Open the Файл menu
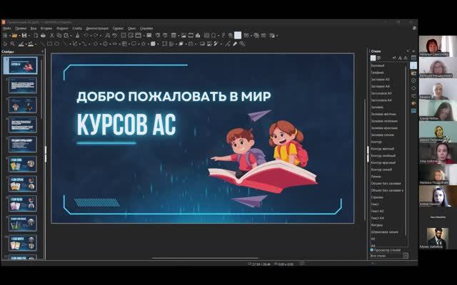457x285 pixels. coord(6,28)
